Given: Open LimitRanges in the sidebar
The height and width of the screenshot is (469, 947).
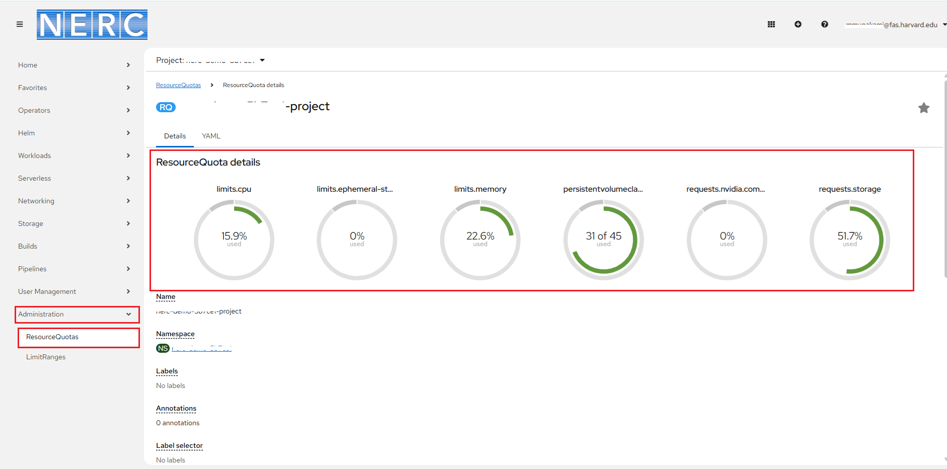Looking at the screenshot, I should pos(46,357).
